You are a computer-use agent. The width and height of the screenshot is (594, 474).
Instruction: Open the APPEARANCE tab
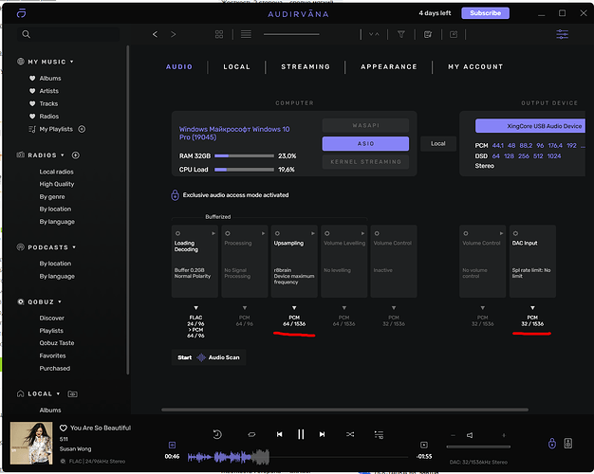tap(389, 67)
